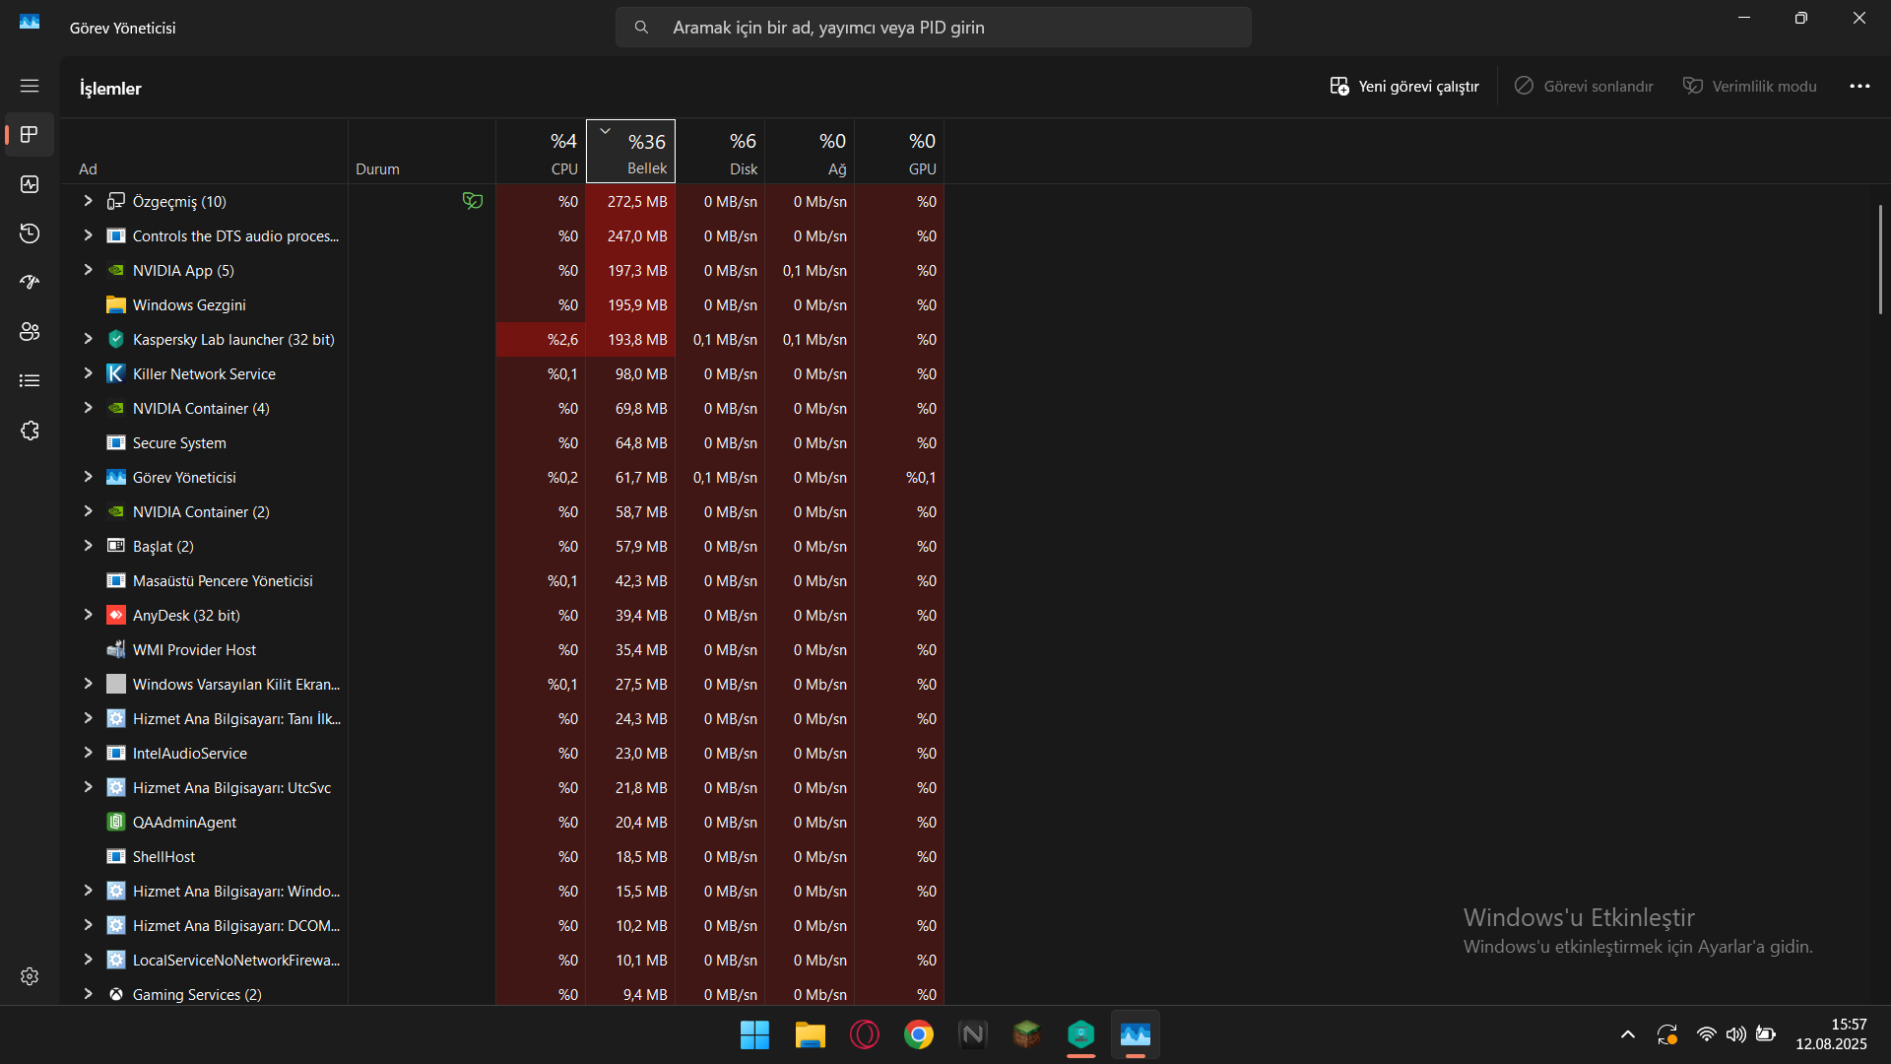Image resolution: width=1891 pixels, height=1064 pixels.
Task: Click the 272,5 MB memory value
Action: coord(637,202)
